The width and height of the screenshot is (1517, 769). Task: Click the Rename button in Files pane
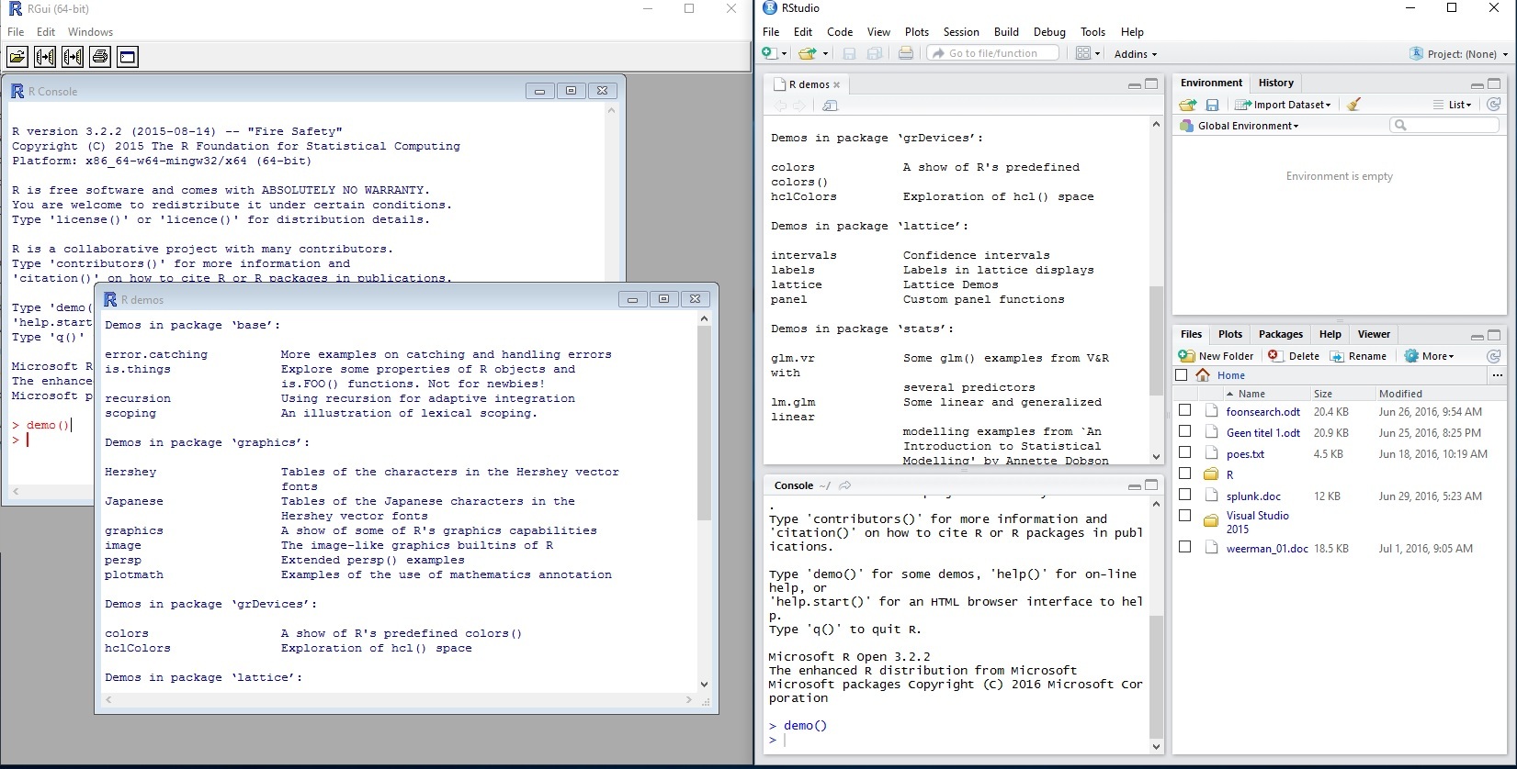pyautogui.click(x=1358, y=356)
